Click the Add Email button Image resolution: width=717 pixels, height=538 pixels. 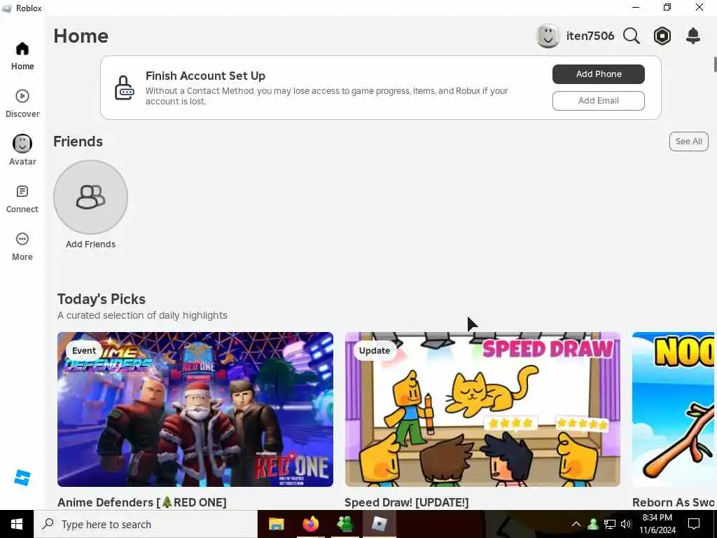pos(599,101)
